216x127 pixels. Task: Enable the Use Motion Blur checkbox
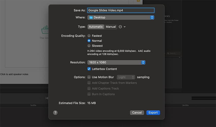click(89, 77)
